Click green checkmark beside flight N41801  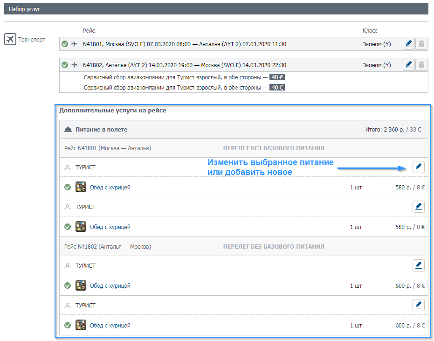tap(65, 44)
